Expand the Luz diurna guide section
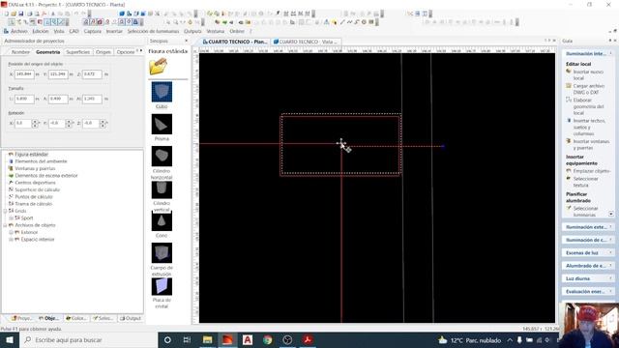This screenshot has height=348, width=619. pos(587,278)
